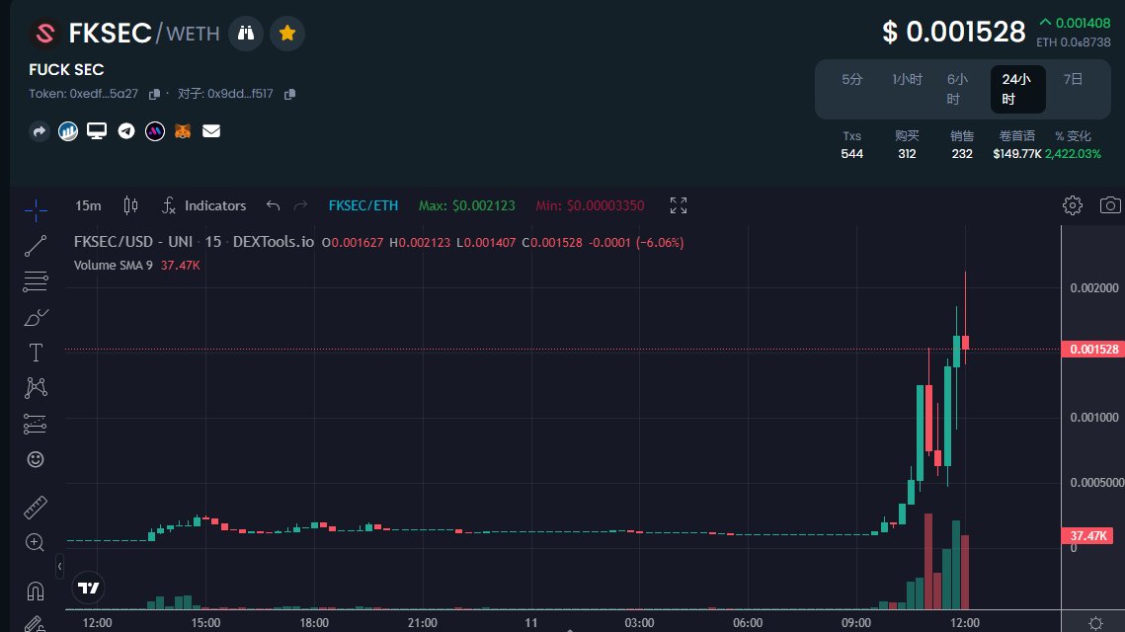The image size is (1125, 632).
Task: Click the 37.47K volume axis label
Action: tap(1087, 536)
